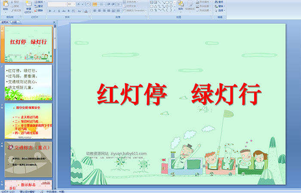Select slide 3 thumbnail about traffic rules
Image resolution: width=301 pixels, height=193 pixels.
pos(28,120)
